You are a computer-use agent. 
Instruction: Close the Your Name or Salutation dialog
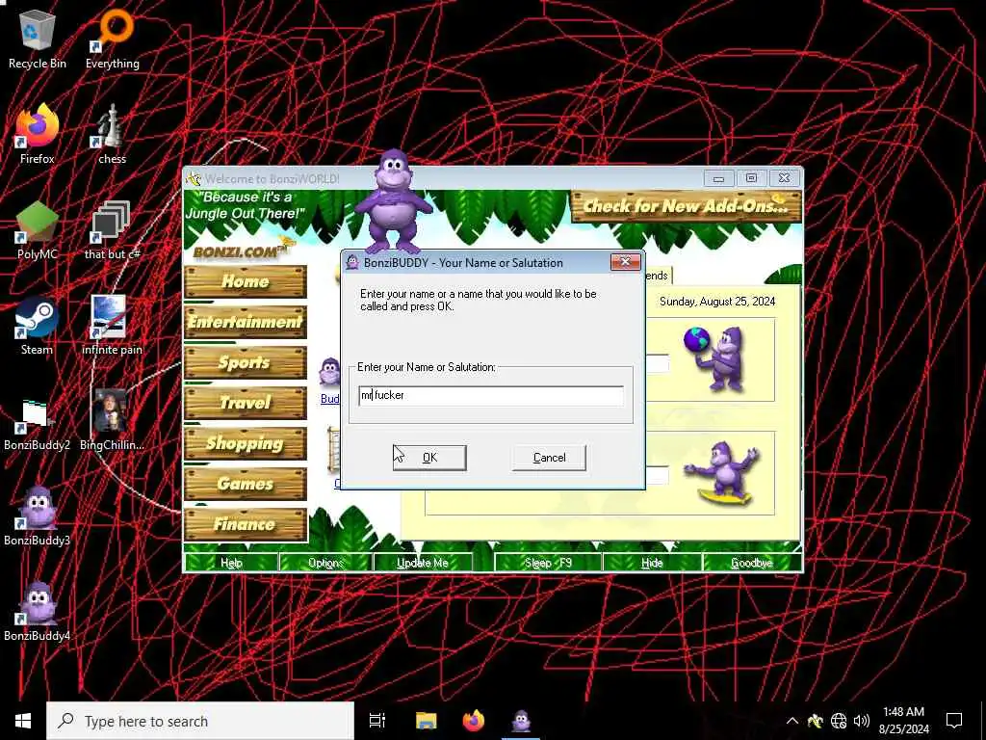[626, 262]
